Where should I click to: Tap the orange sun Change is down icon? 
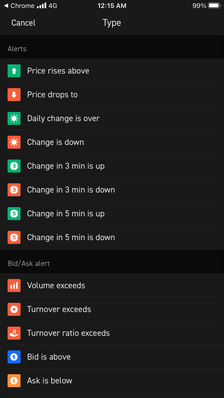click(14, 142)
